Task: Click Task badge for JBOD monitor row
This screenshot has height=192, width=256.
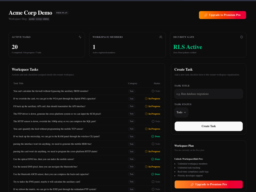Action: point(132,91)
